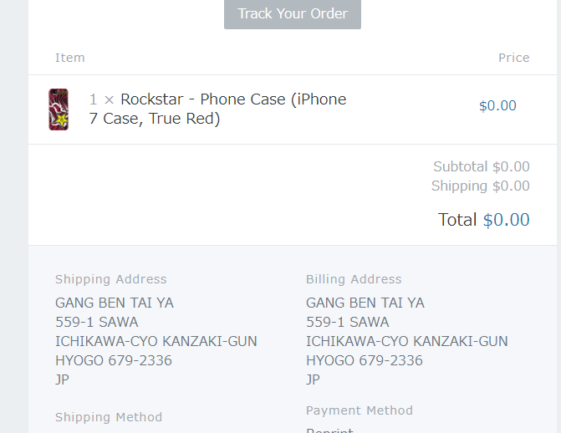The height and width of the screenshot is (433, 561).
Task: Select the Shipping Address heading
Action: [x=111, y=279]
